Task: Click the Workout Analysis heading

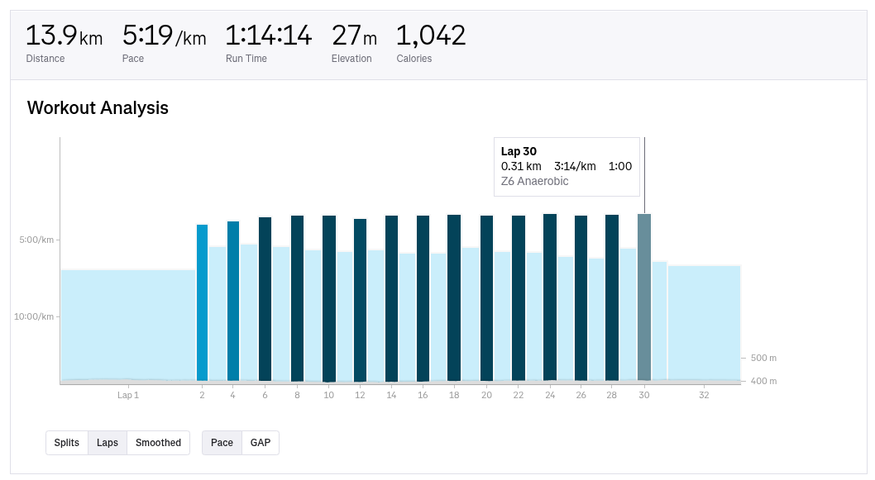Action: [x=98, y=107]
